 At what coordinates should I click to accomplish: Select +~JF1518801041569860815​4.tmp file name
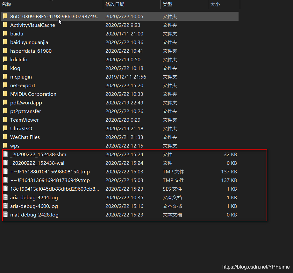click(x=50, y=172)
